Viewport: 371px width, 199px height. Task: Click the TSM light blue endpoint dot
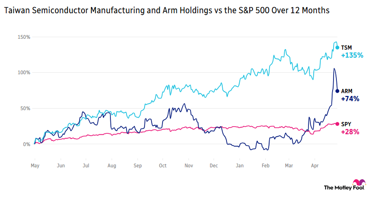coord(337,47)
